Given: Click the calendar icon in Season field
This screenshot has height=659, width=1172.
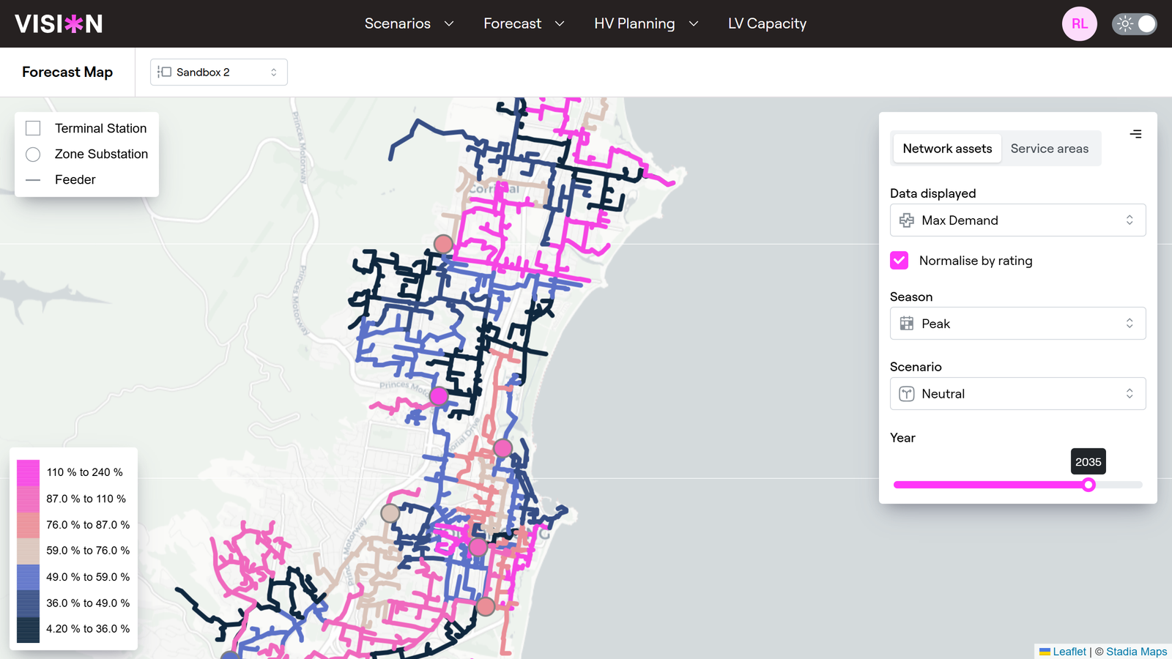Looking at the screenshot, I should [907, 324].
